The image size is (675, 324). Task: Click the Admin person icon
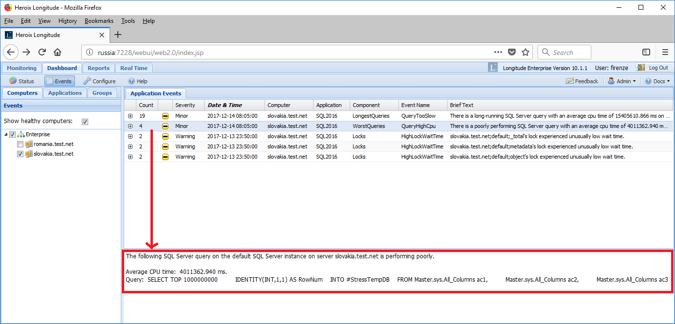click(x=611, y=81)
